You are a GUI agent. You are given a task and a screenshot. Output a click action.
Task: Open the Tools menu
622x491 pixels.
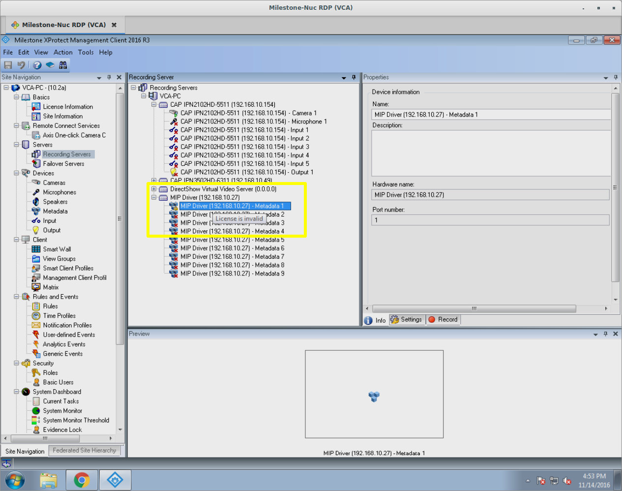point(86,52)
